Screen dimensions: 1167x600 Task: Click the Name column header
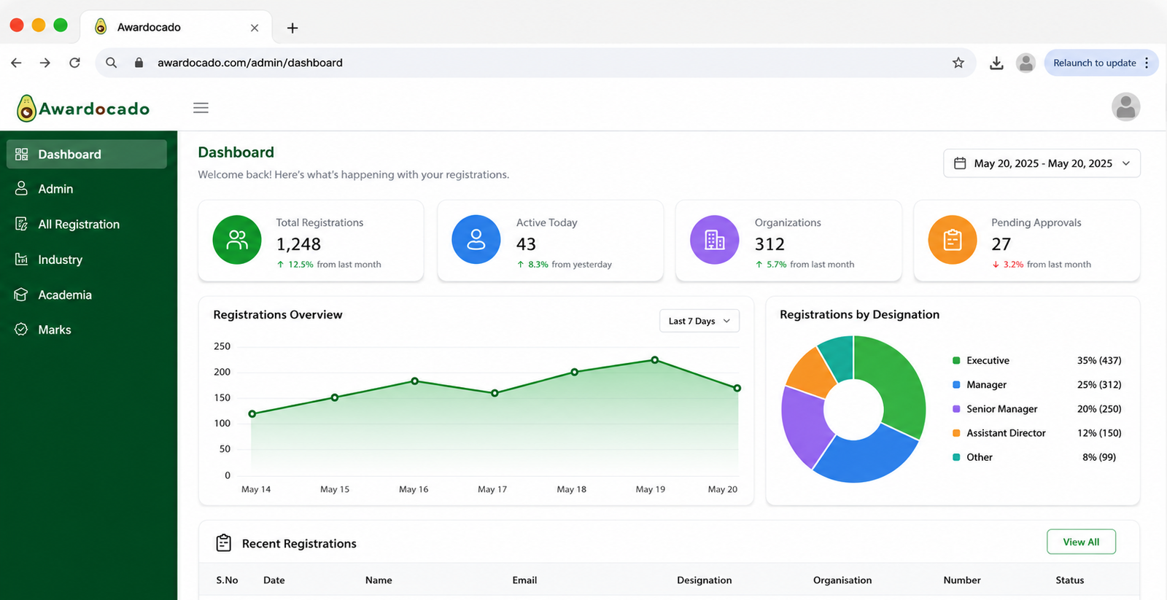point(379,580)
